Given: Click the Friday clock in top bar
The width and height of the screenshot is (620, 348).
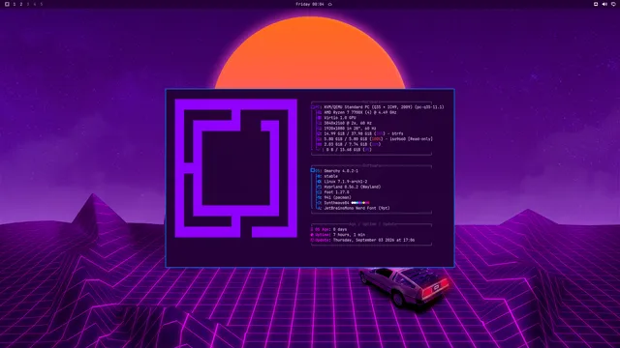Looking at the screenshot, I should point(310,4).
